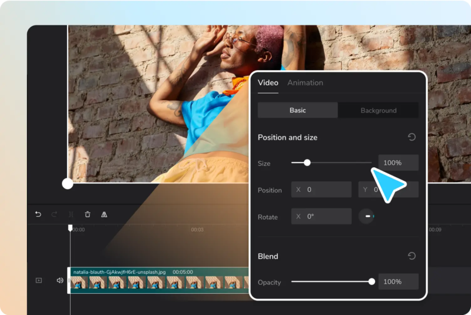Reset the Blend settings
The image size is (471, 315).
(x=412, y=256)
